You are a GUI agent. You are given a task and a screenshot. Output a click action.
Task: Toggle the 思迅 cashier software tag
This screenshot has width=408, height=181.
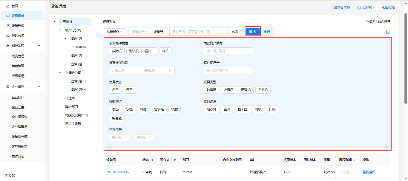[115, 109]
